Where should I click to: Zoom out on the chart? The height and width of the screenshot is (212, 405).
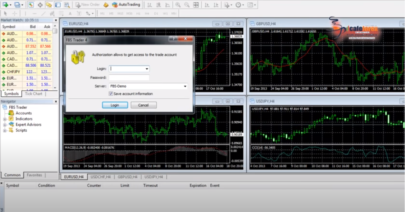pyautogui.click(x=187, y=5)
